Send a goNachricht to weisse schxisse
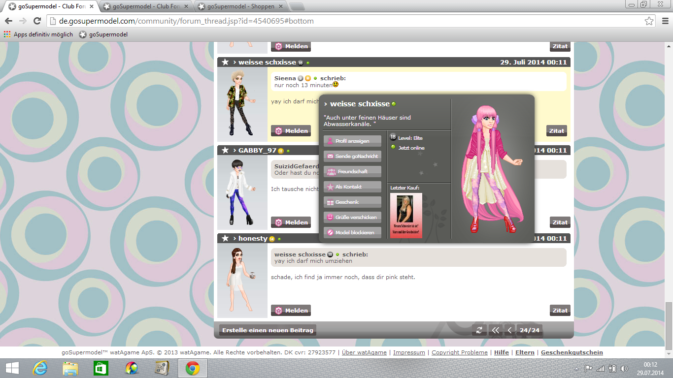The height and width of the screenshot is (378, 673). click(x=352, y=157)
